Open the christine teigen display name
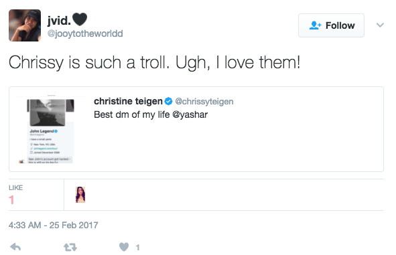396x255 pixels. click(x=128, y=101)
